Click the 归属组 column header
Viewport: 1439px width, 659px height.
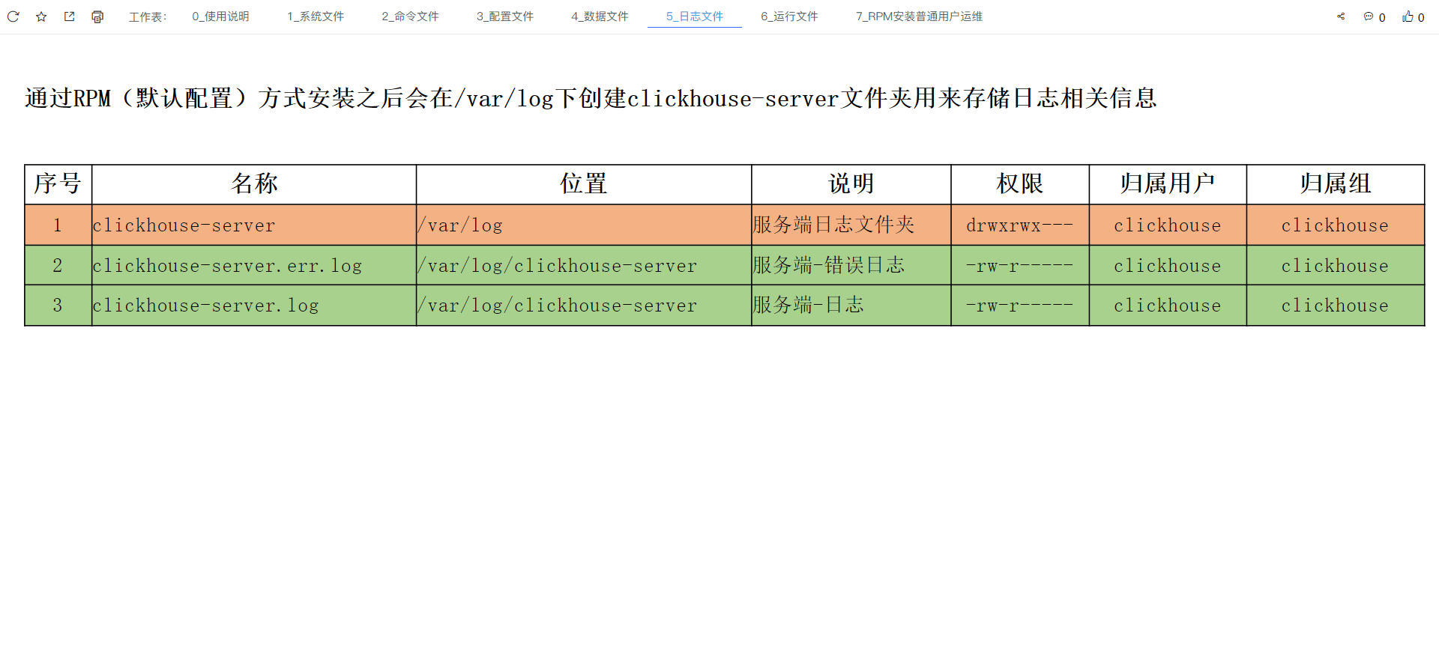(x=1336, y=184)
